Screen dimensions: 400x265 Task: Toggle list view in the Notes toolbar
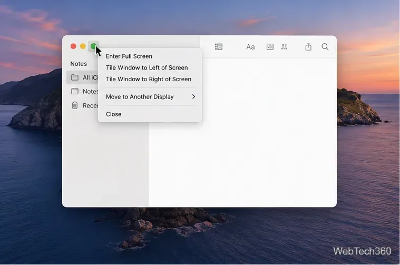pos(219,47)
